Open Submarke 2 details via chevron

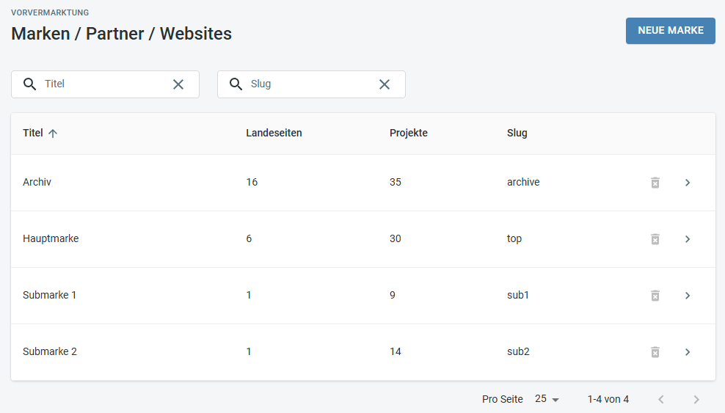[688, 352]
